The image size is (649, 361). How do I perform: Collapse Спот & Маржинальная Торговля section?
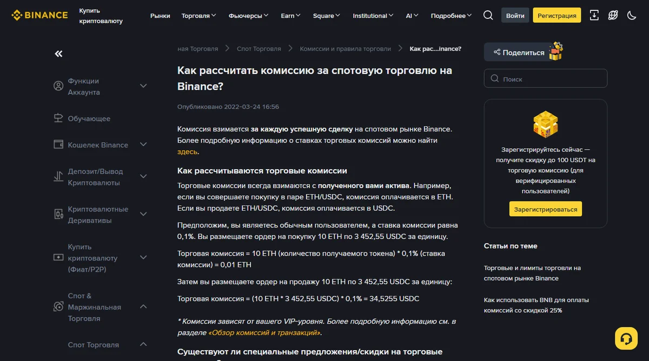143,306
